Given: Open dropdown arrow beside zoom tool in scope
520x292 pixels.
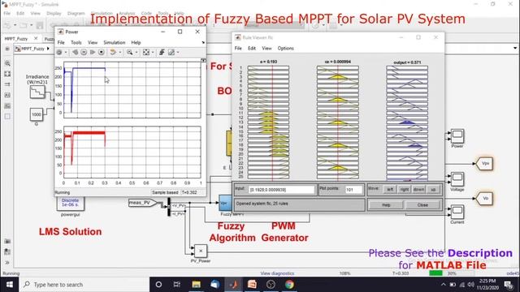Looking at the screenshot, I should pos(136,52).
